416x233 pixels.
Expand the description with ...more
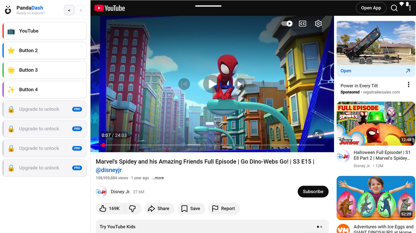coord(158,178)
